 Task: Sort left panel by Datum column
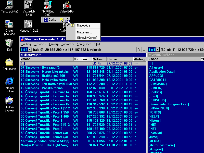pyautogui.click(x=120, y=59)
